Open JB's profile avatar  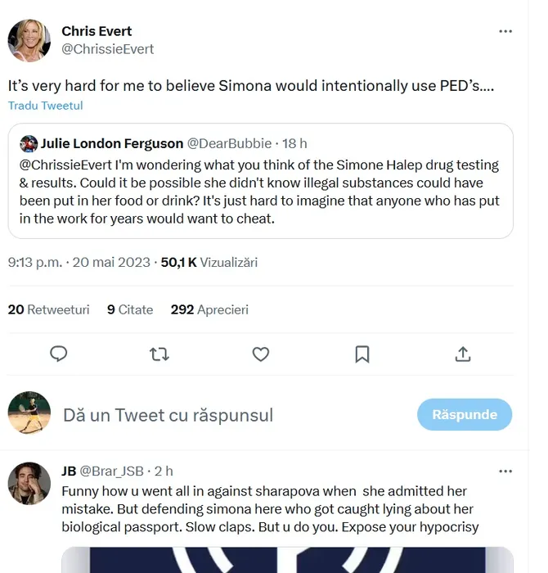pyautogui.click(x=29, y=483)
